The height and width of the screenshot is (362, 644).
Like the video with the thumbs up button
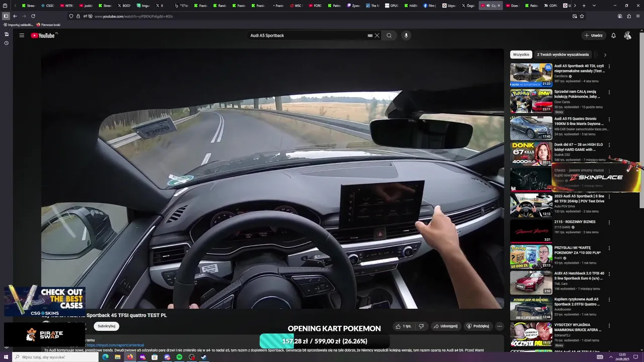404,326
